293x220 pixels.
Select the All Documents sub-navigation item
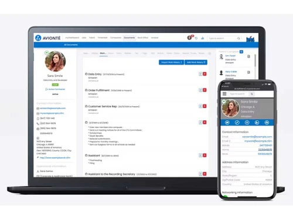(x=71, y=45)
